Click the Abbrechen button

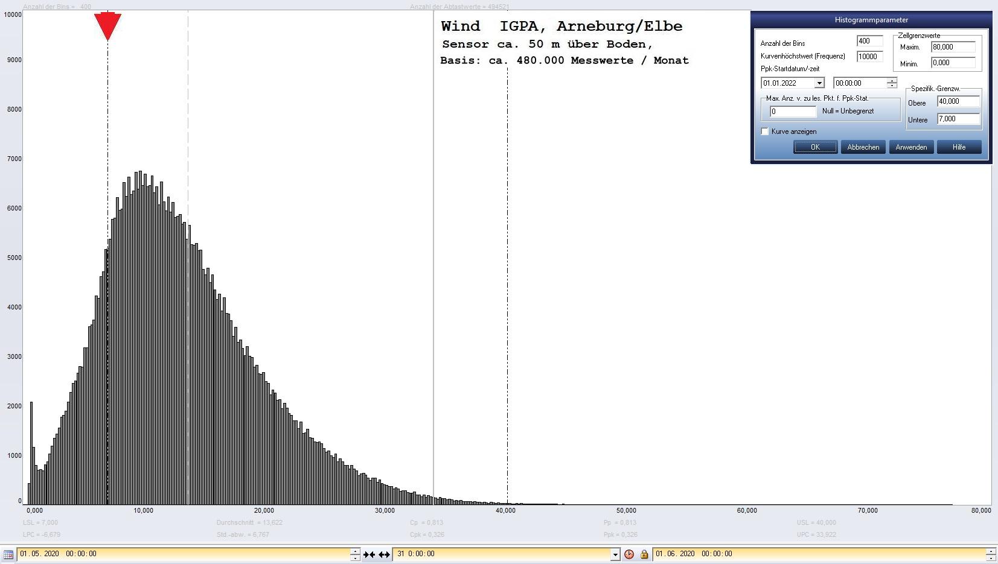[863, 147]
